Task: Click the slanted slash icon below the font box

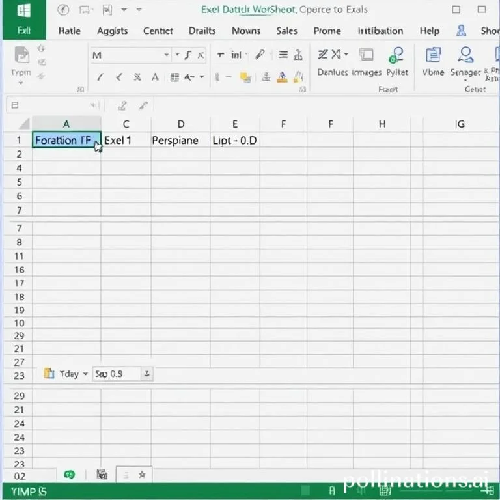Action: coord(100,77)
